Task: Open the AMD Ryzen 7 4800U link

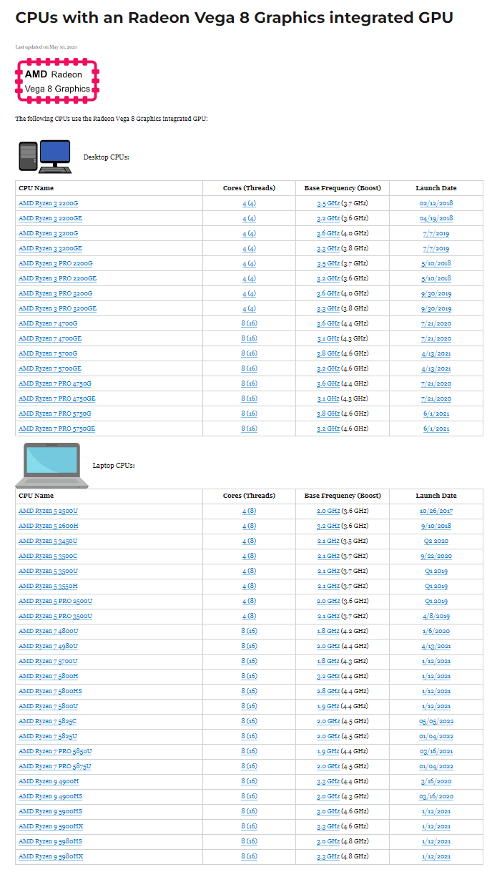Action: (x=48, y=632)
